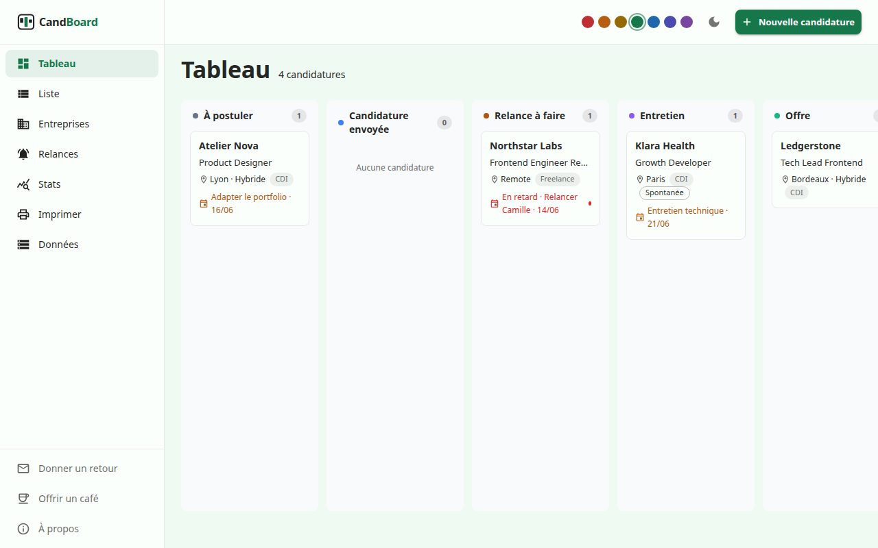Click the Entretien count badge
The width and height of the screenshot is (878, 548).
click(x=735, y=116)
